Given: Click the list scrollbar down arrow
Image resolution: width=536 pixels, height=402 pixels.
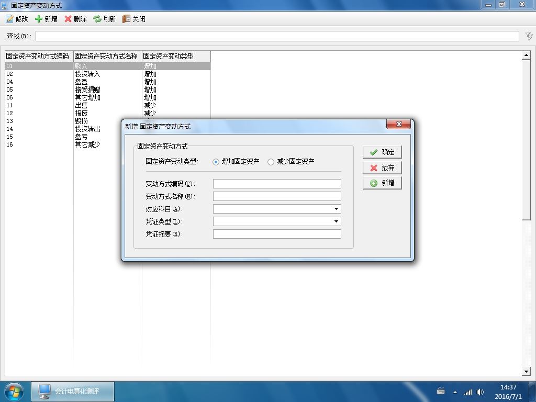Looking at the screenshot, I should (x=526, y=371).
